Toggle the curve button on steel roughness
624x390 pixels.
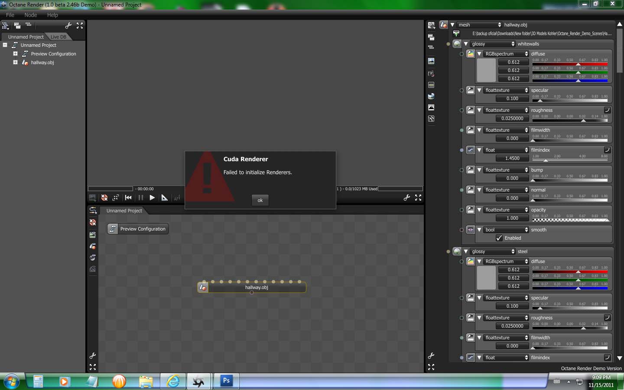[607, 318]
